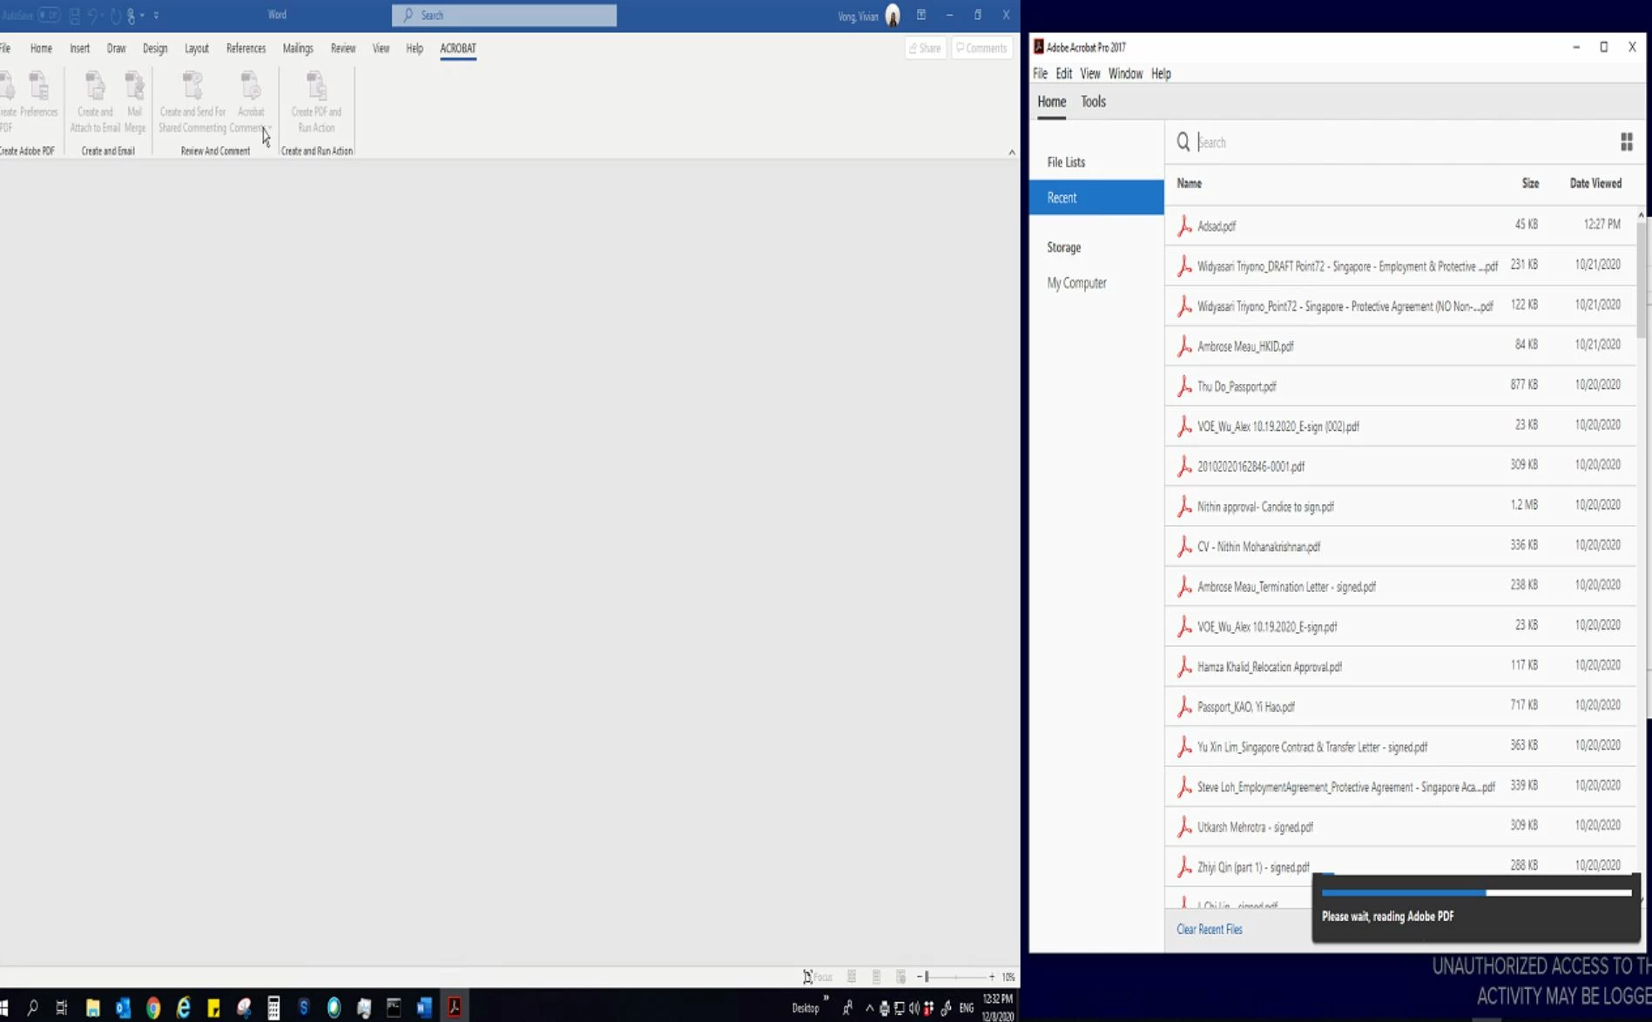Show hidden tray icons chevron
This screenshot has height=1022, width=1652.
(869, 1008)
